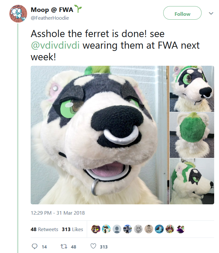
Task: Click the first liker avatar in the row
Action: point(95,229)
